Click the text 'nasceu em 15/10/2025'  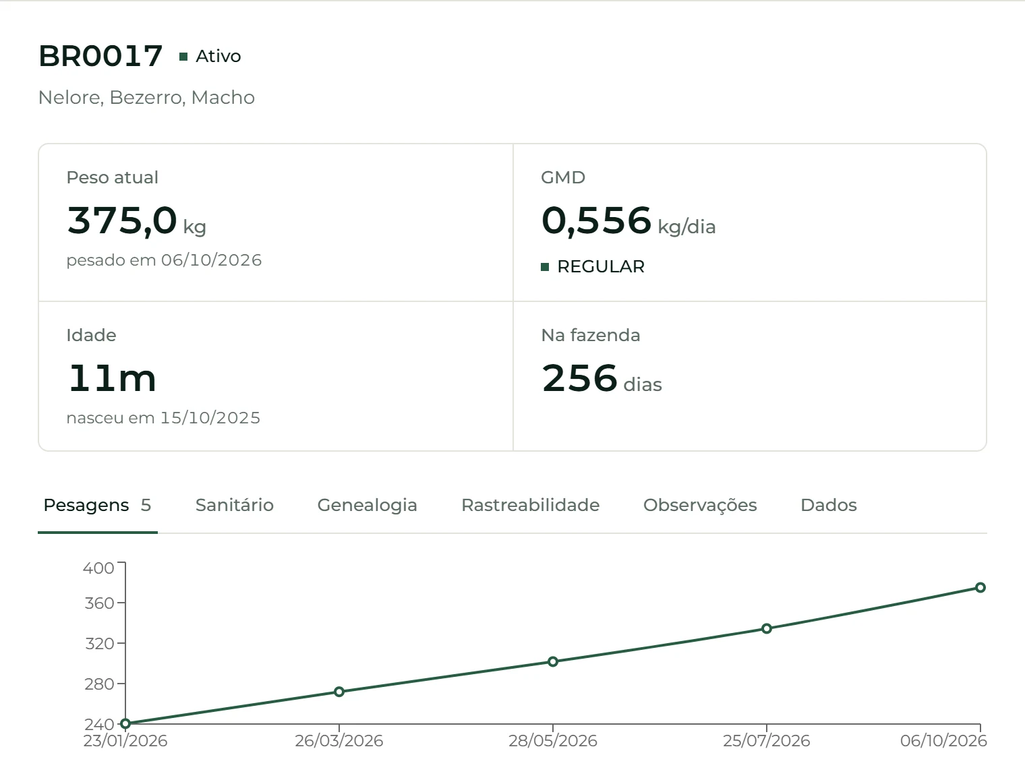pyautogui.click(x=163, y=418)
